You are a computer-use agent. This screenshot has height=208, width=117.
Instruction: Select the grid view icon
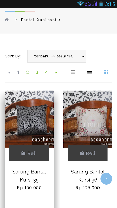(x=106, y=72)
